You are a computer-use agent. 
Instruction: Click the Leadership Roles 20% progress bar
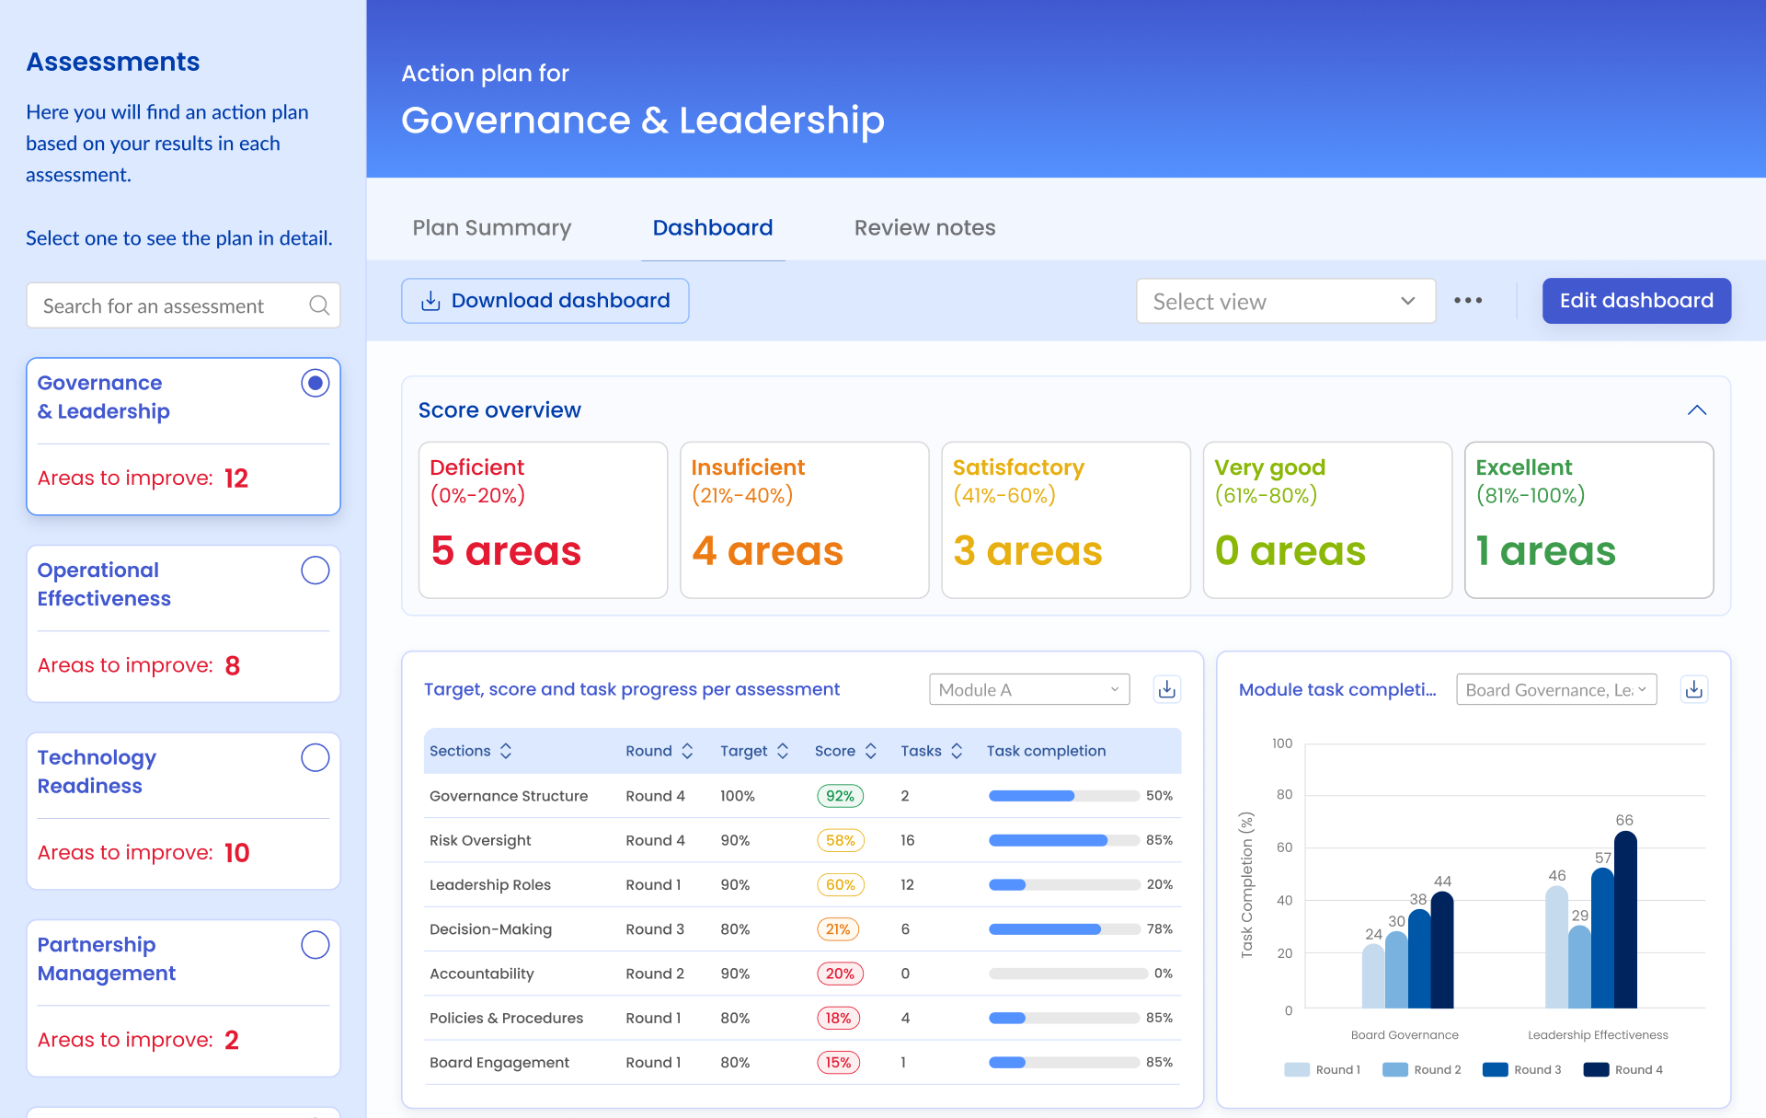click(1064, 884)
